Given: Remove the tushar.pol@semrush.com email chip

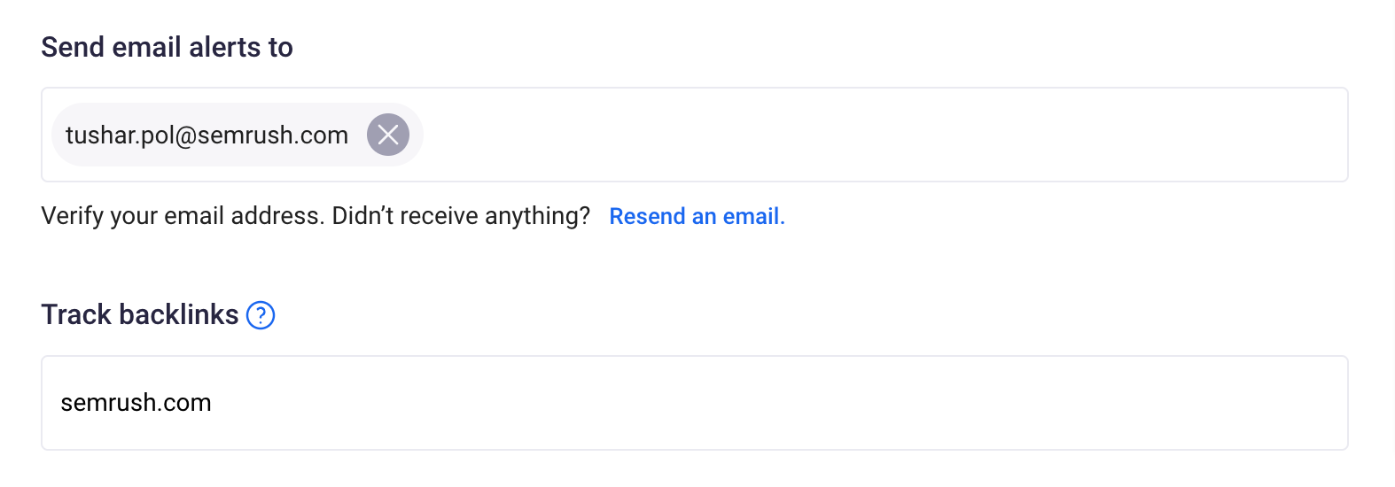Looking at the screenshot, I should pyautogui.click(x=388, y=135).
